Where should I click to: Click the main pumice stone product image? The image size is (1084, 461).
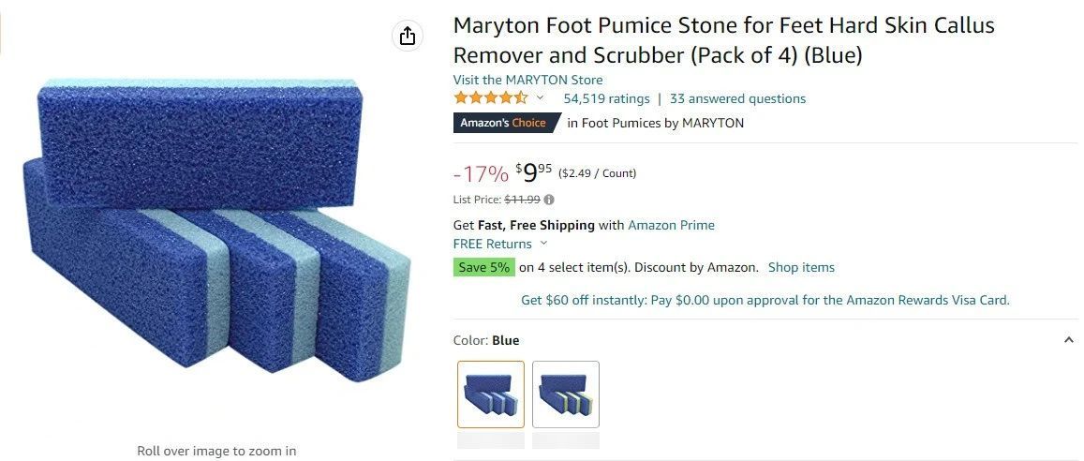pos(214,228)
